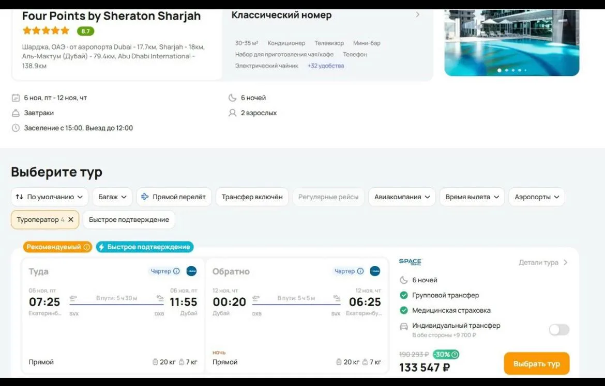Clear the Туроператор filter with the X
Image resolution: width=605 pixels, height=386 pixels.
click(71, 220)
